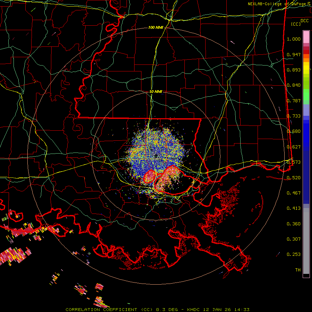This screenshot has height=312, width=312.
Task: Select the 0.947 scale value
Action: pos(294,54)
